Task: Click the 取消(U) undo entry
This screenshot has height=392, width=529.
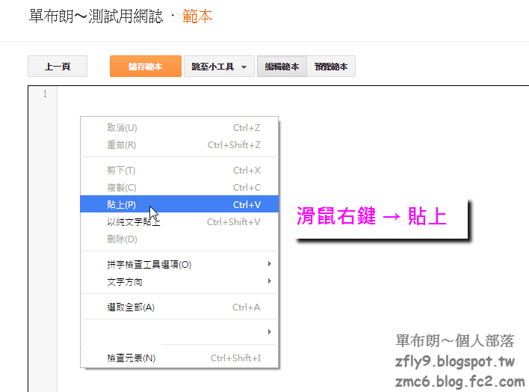Action: tap(179, 128)
